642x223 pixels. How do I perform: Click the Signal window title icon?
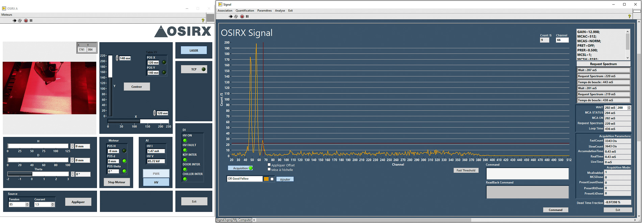[220, 4]
